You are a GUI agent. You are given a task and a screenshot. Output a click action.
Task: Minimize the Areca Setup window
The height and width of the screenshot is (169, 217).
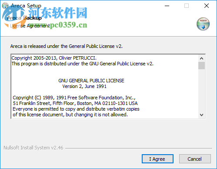coord(167,6)
